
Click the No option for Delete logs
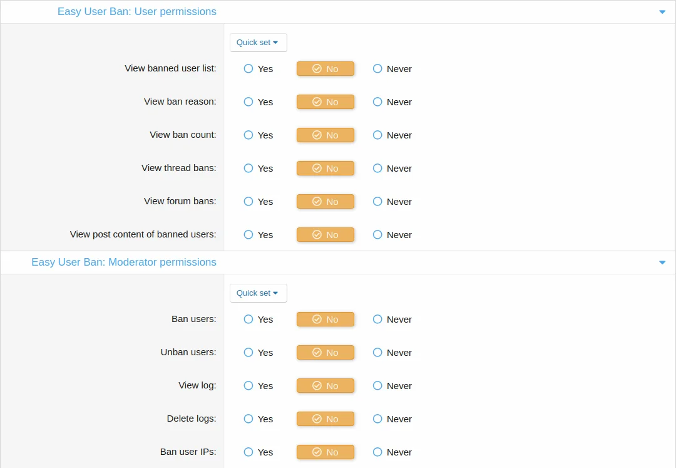pos(325,419)
